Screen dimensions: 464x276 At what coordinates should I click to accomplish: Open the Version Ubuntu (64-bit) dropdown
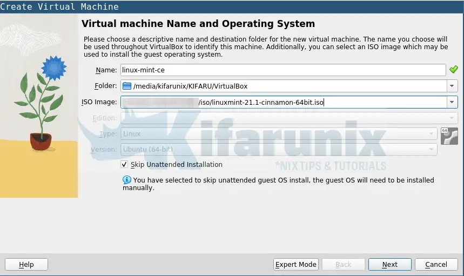pyautogui.click(x=279, y=150)
